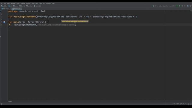
Task: Click the parameter info tooltip popup
Action: pyautogui.click(x=75, y=21)
